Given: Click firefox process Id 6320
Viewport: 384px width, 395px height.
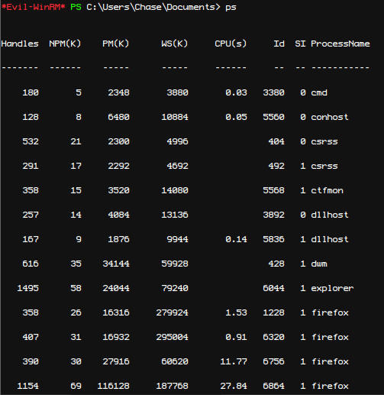Looking at the screenshot, I should [273, 337].
